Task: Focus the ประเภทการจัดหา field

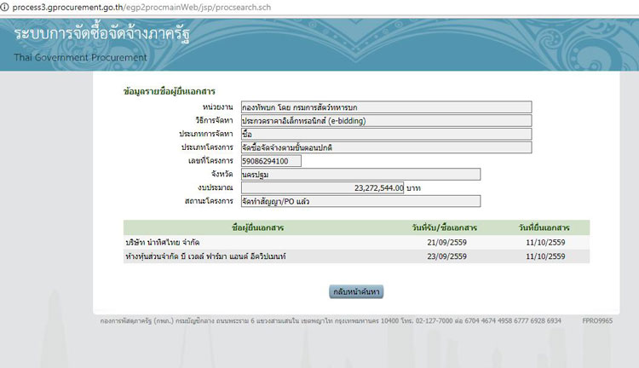Action: coord(385,134)
